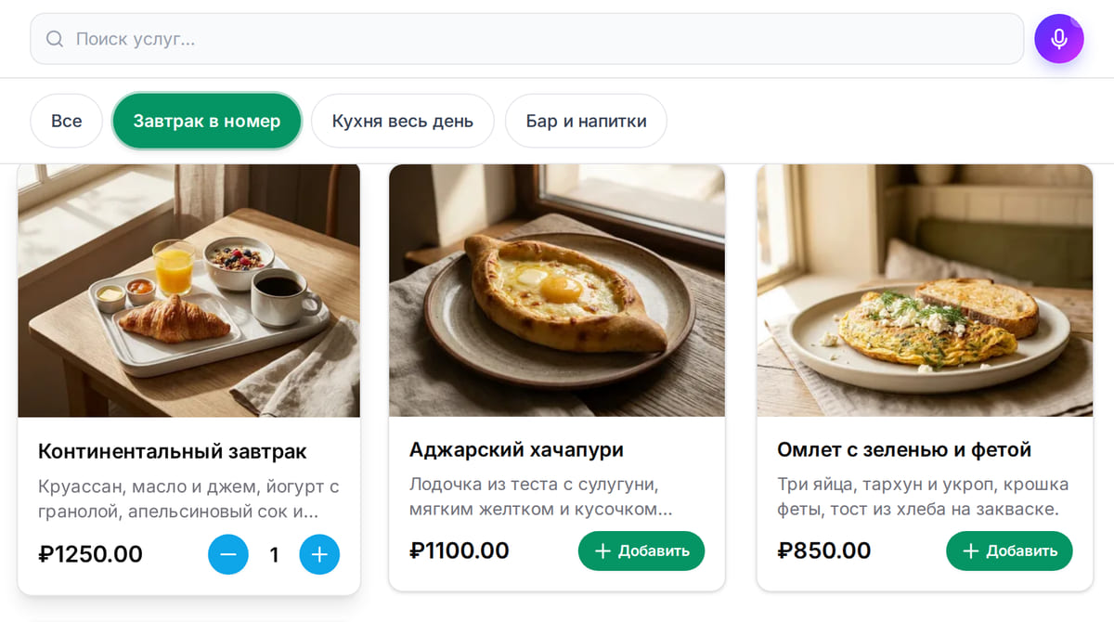Switch to Кухня весь день category
The height and width of the screenshot is (622, 1114).
pyautogui.click(x=402, y=121)
